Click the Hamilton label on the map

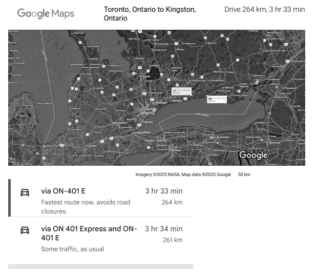click(x=143, y=132)
